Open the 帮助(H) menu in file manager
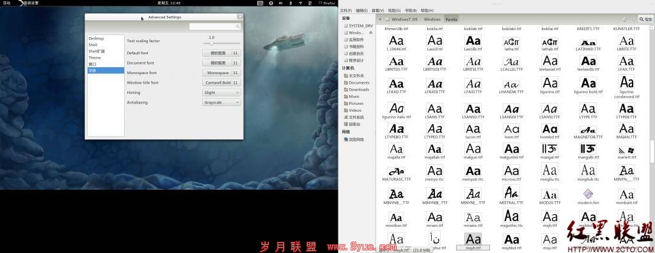The height and width of the screenshot is (253, 655). click(x=427, y=10)
